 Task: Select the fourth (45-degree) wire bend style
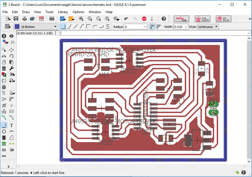pos(82,27)
